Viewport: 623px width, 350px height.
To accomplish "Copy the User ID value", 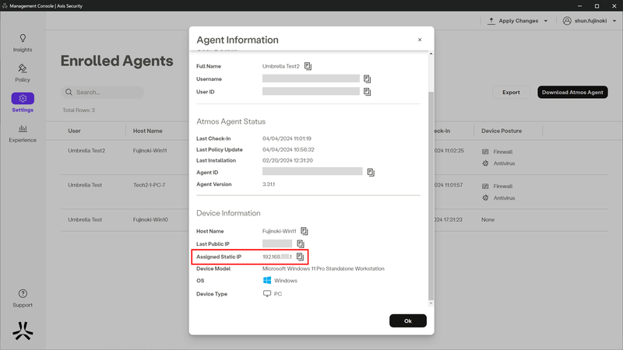I will click(367, 92).
